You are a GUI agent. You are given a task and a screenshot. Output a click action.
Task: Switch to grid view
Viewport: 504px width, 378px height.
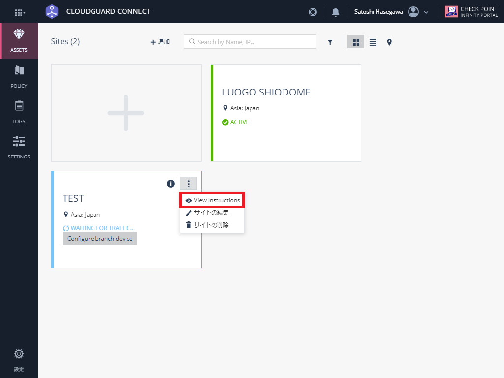point(356,42)
